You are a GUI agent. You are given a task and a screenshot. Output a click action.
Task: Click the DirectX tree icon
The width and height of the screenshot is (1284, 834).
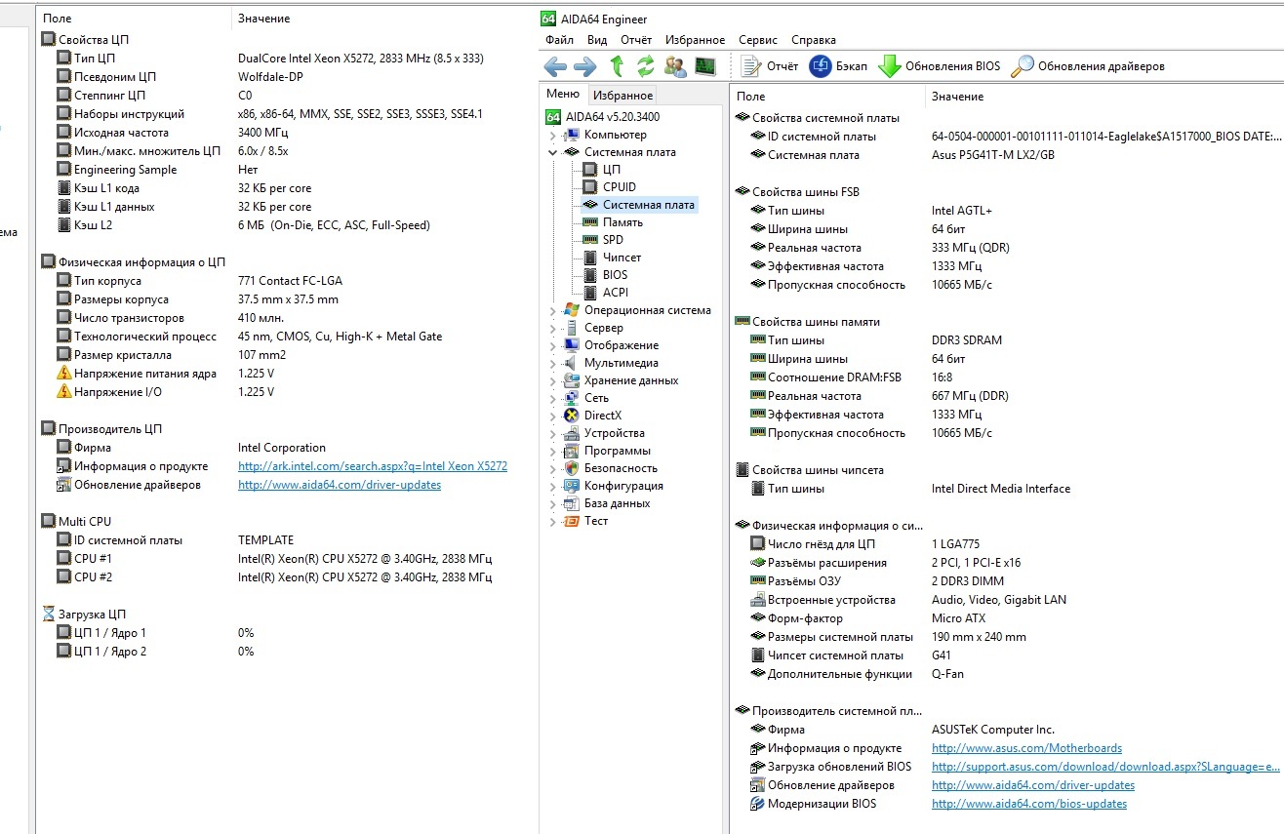(x=572, y=416)
